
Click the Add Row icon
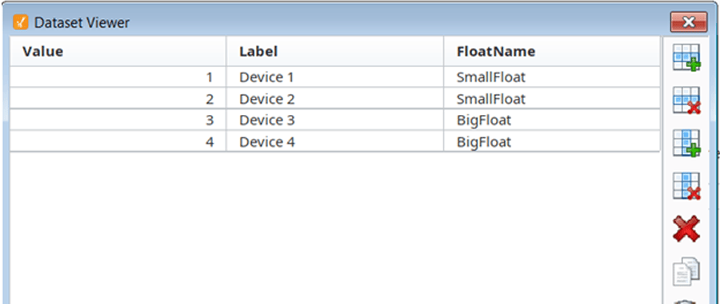(686, 57)
